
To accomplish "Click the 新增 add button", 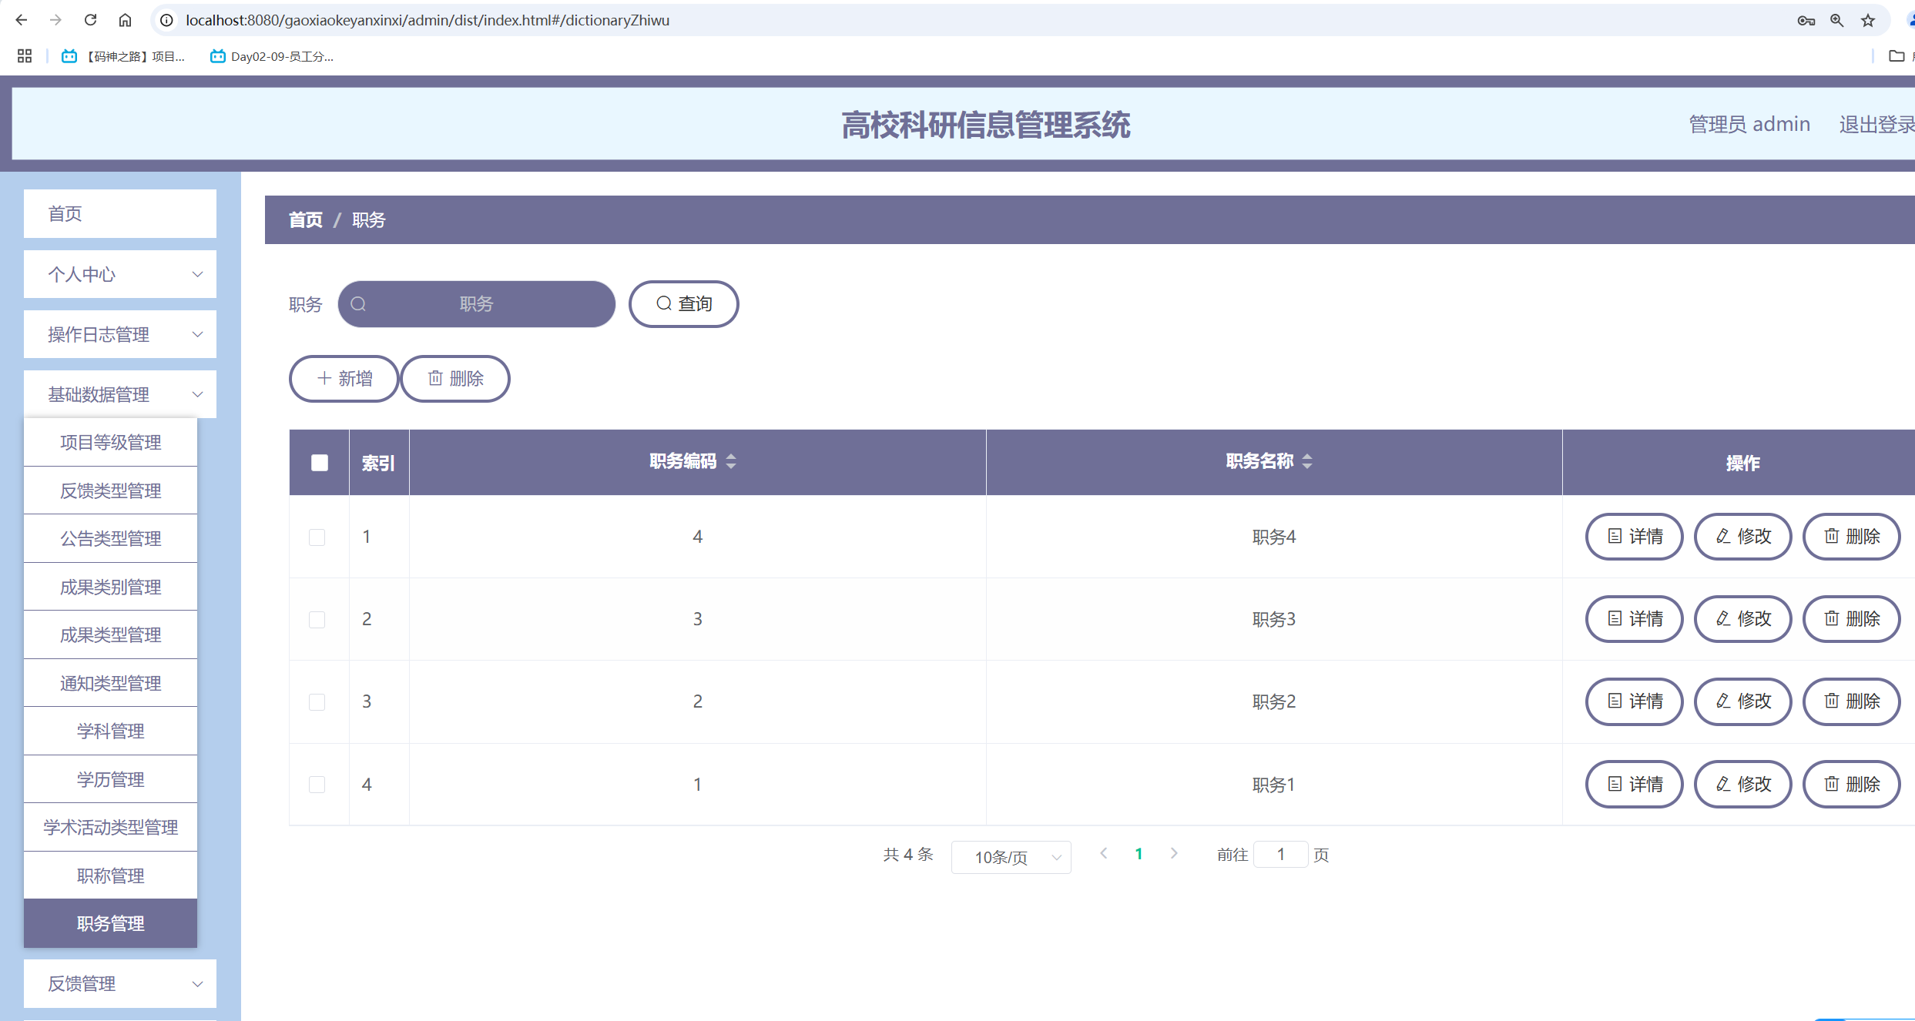I will [x=344, y=379].
